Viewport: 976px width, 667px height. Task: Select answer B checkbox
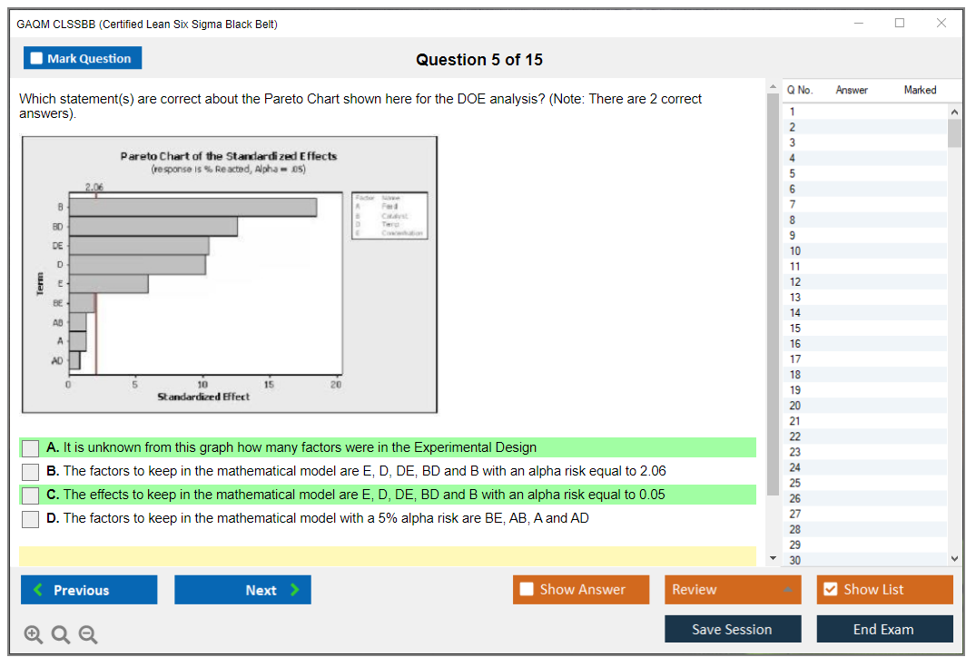31,472
